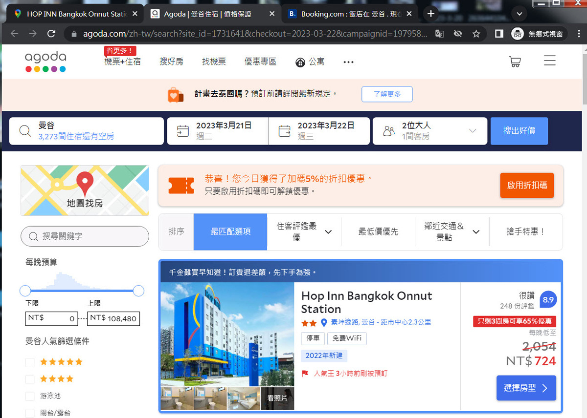
Task: Open the 2位大人 guests dropdown
Action: [430, 131]
